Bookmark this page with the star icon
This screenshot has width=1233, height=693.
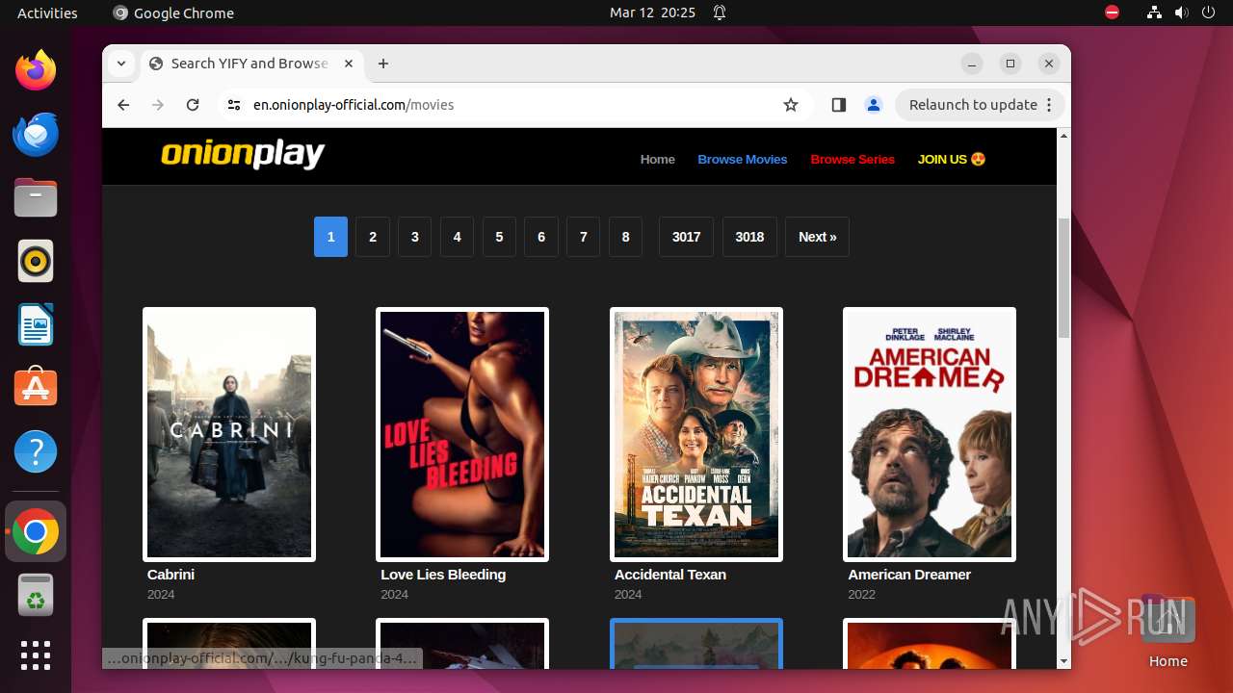click(791, 105)
